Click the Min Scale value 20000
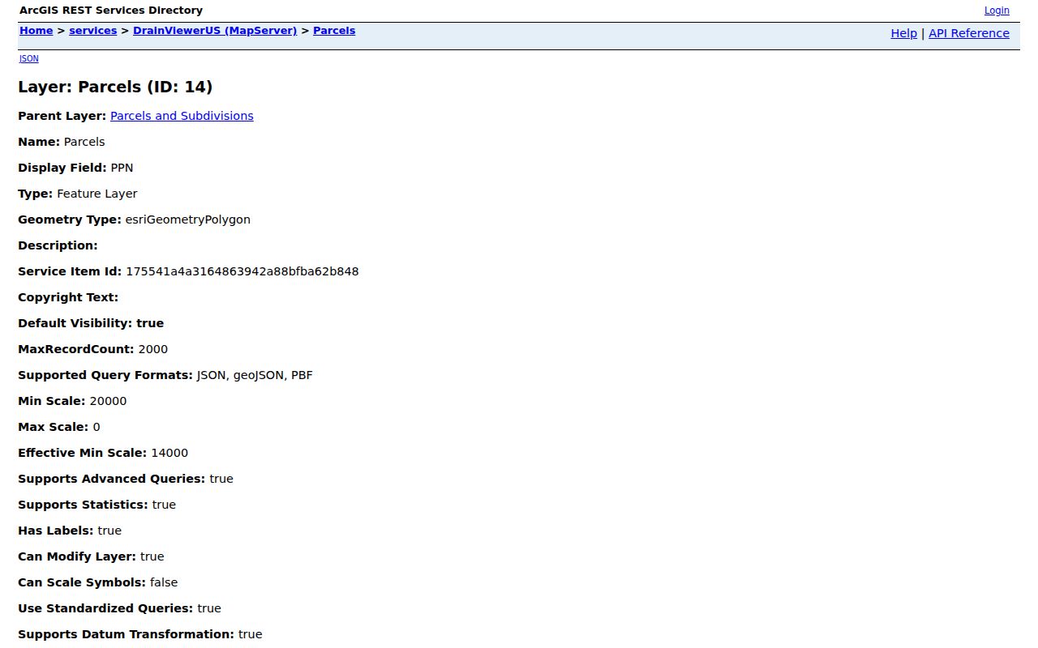 coord(108,401)
